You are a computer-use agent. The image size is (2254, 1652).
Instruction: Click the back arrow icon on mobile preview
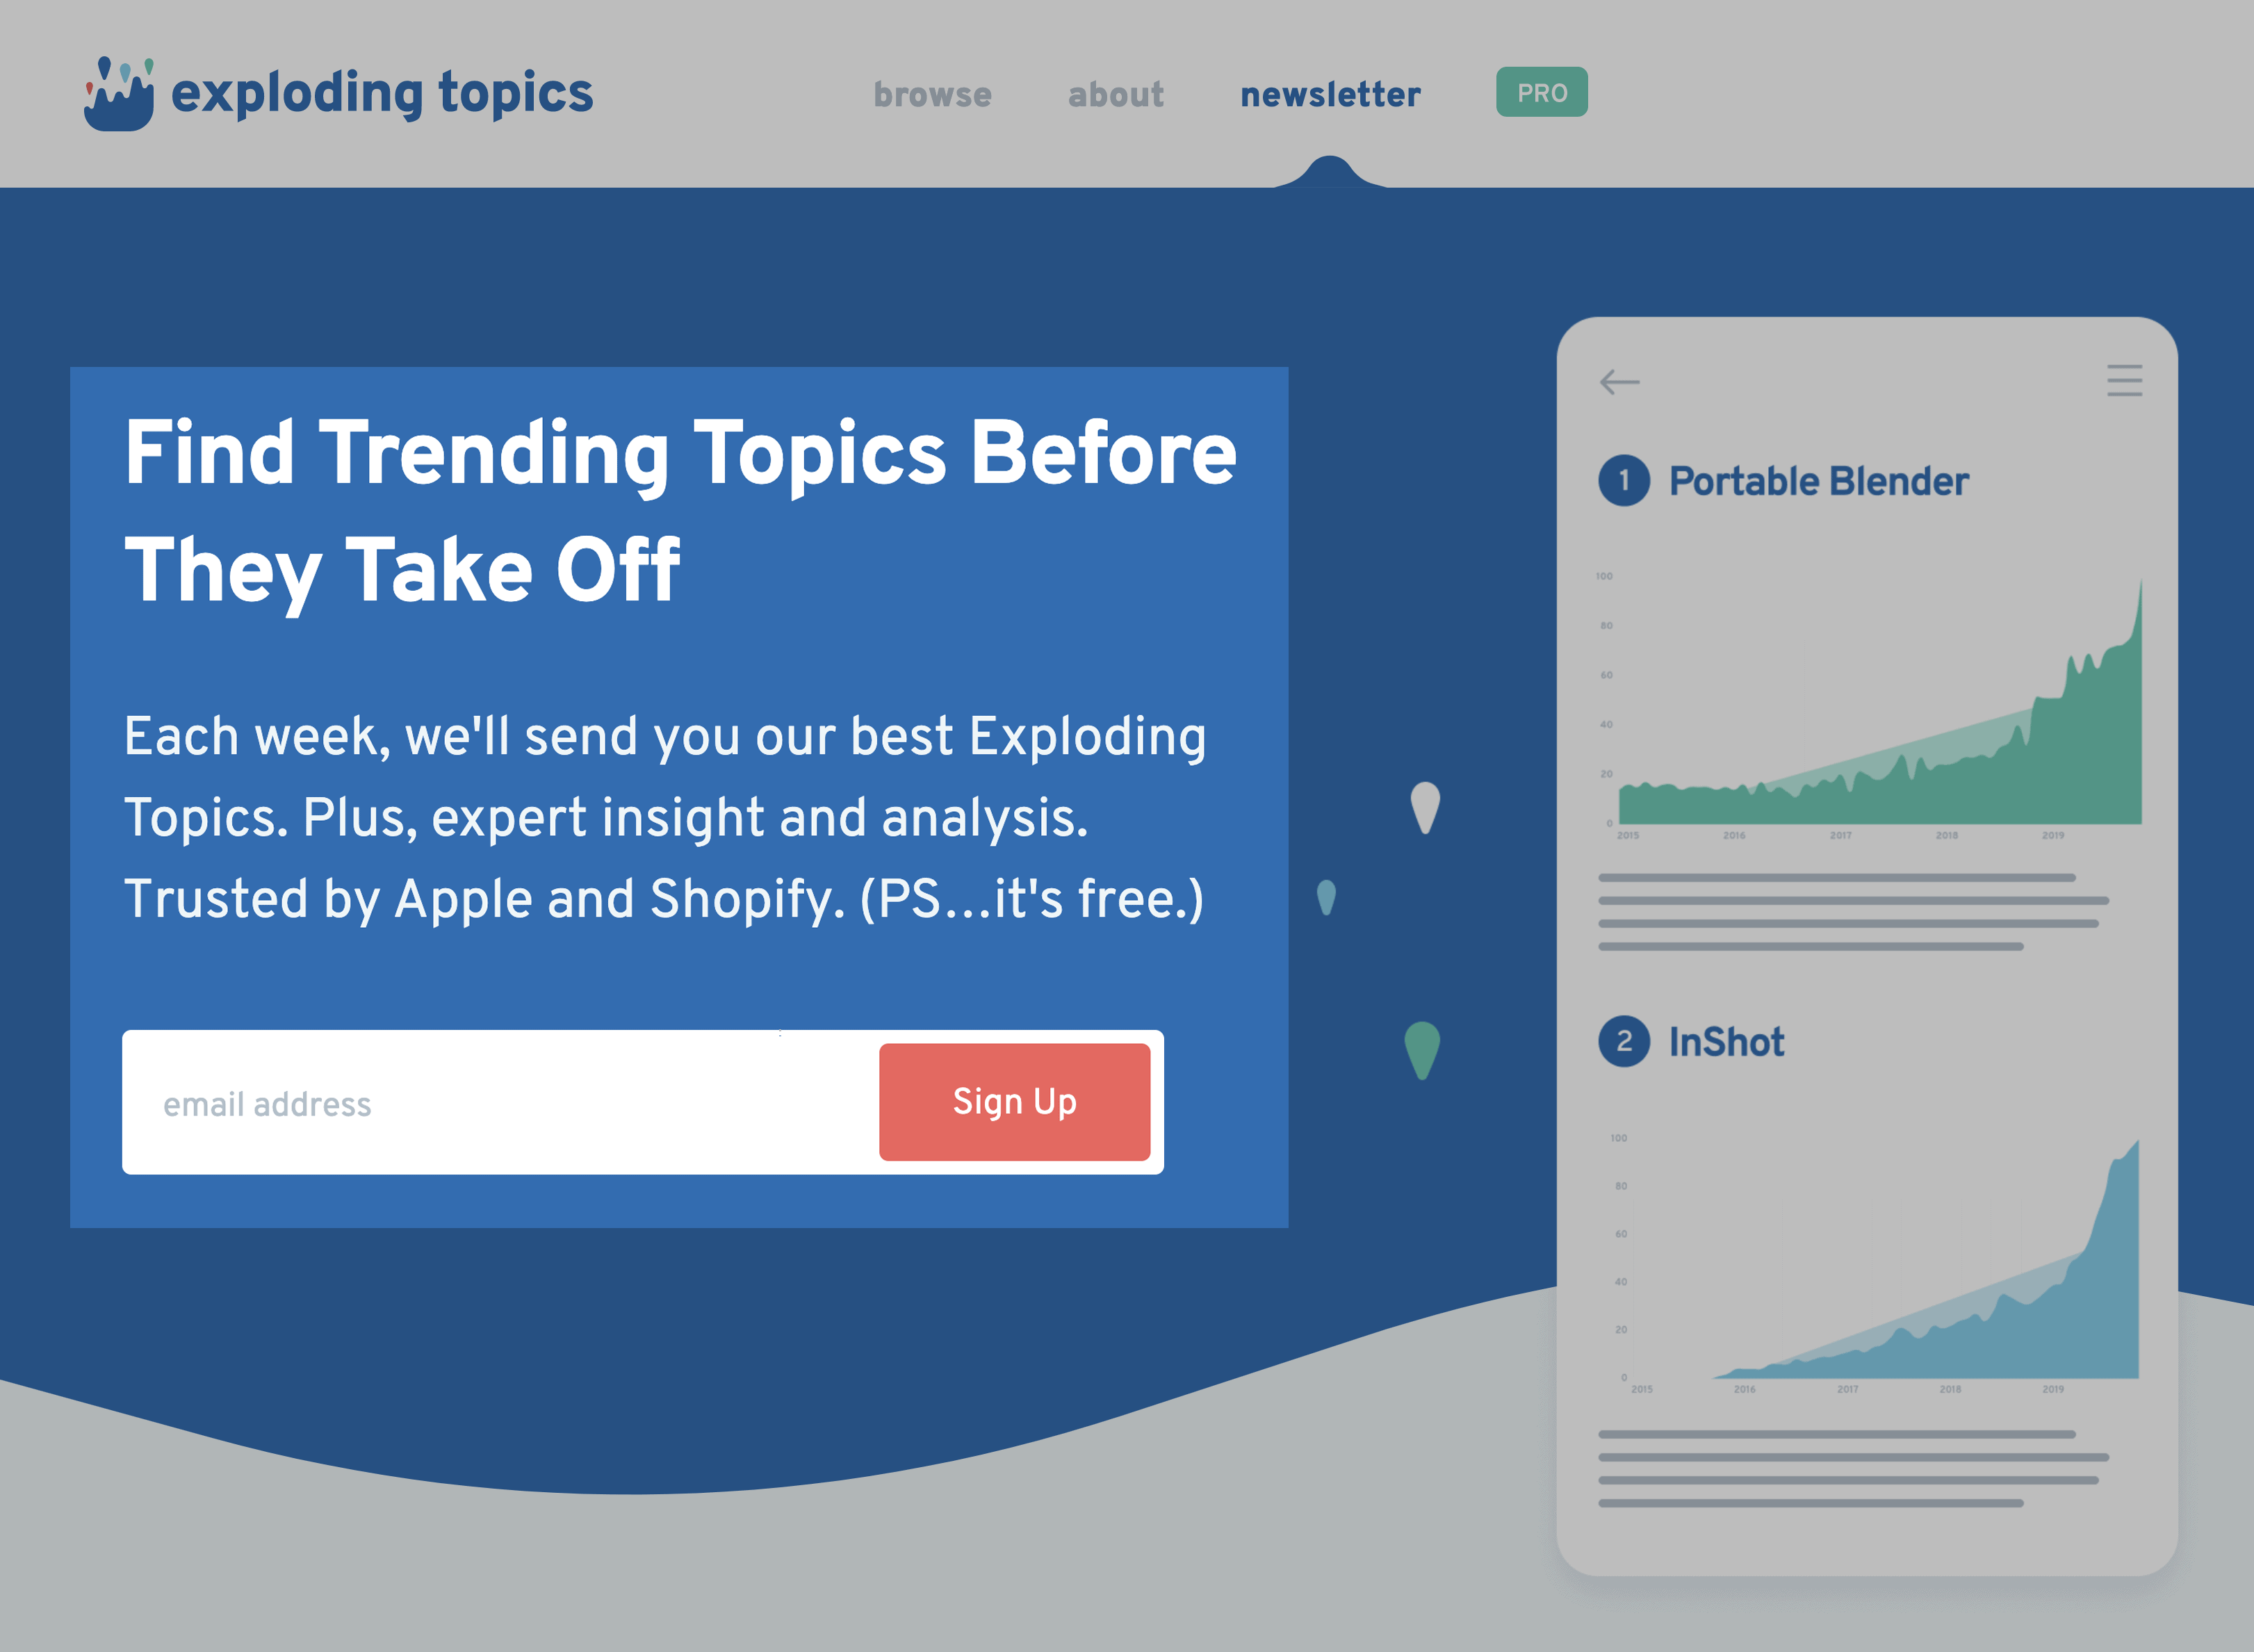1617,383
